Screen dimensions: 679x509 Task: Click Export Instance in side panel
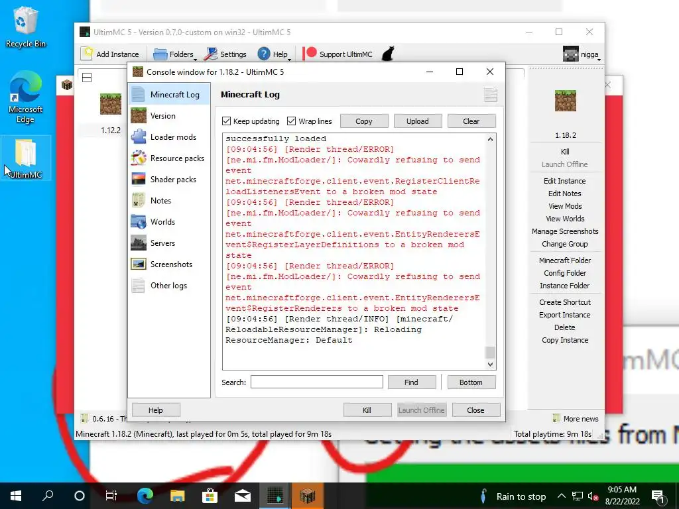(565, 315)
